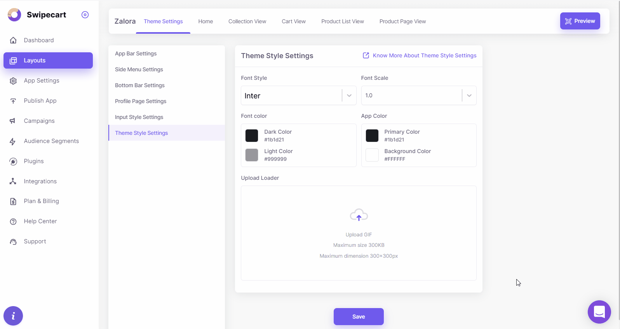Viewport: 620px width, 329px height.
Task: Open Side Menu Settings
Action: point(167,69)
